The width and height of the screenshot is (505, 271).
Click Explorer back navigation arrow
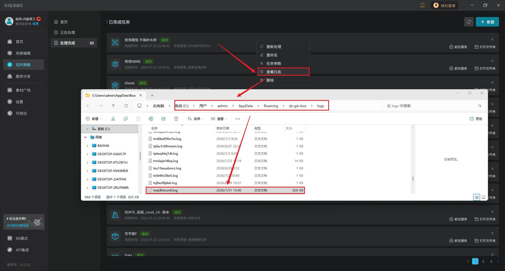tap(88, 106)
